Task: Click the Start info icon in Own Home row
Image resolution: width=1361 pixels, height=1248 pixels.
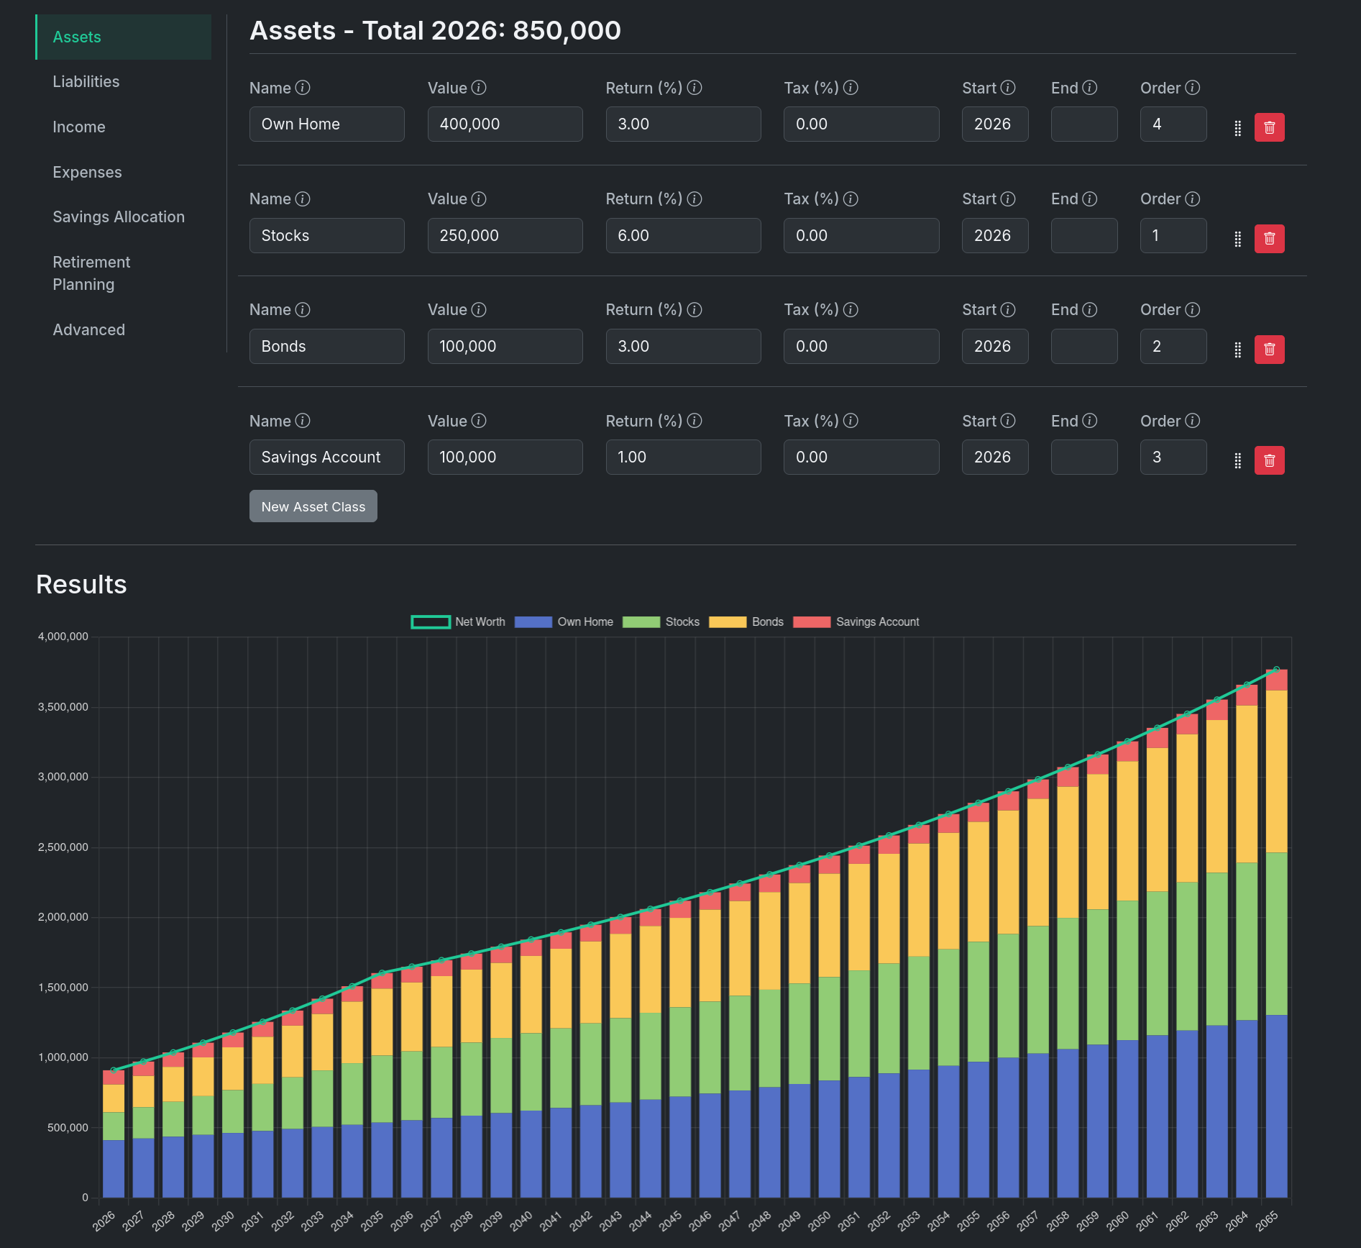Action: click(1008, 88)
